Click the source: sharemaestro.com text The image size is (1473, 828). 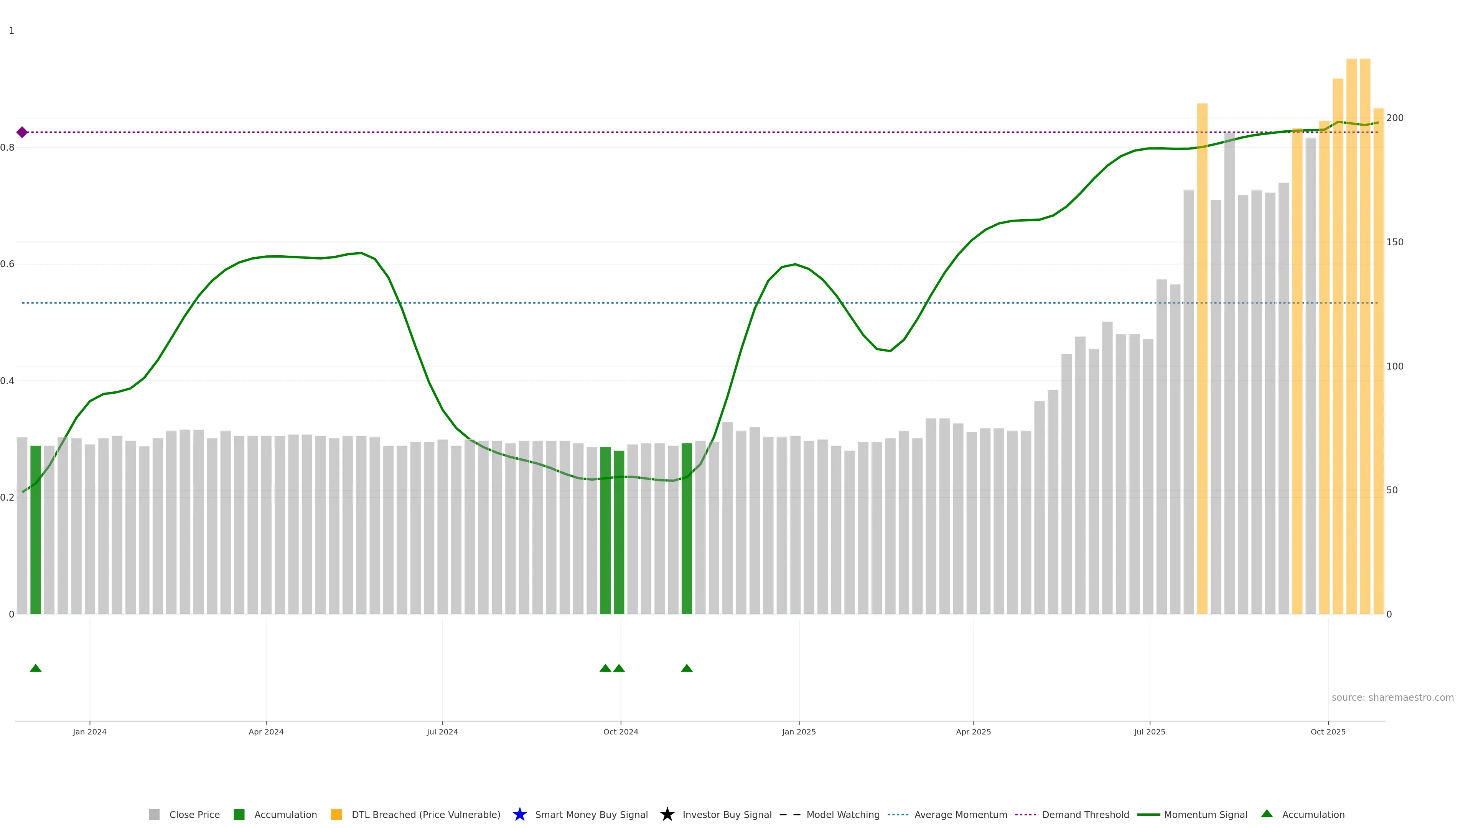tap(1392, 697)
